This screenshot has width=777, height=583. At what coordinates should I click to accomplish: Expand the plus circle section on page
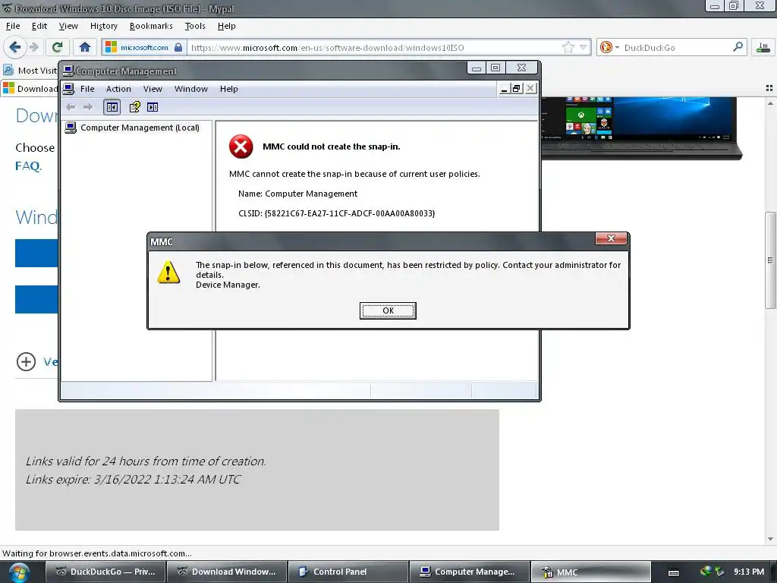pos(26,361)
